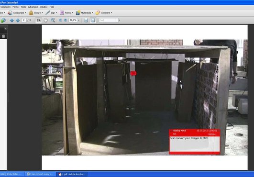Viewport: 254px width, 177px height.
Task: Click the Secure padlock icon
Action: click(x=31, y=12)
